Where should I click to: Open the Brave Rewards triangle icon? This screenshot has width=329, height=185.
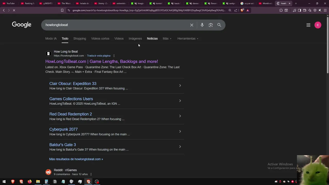click(x=248, y=10)
